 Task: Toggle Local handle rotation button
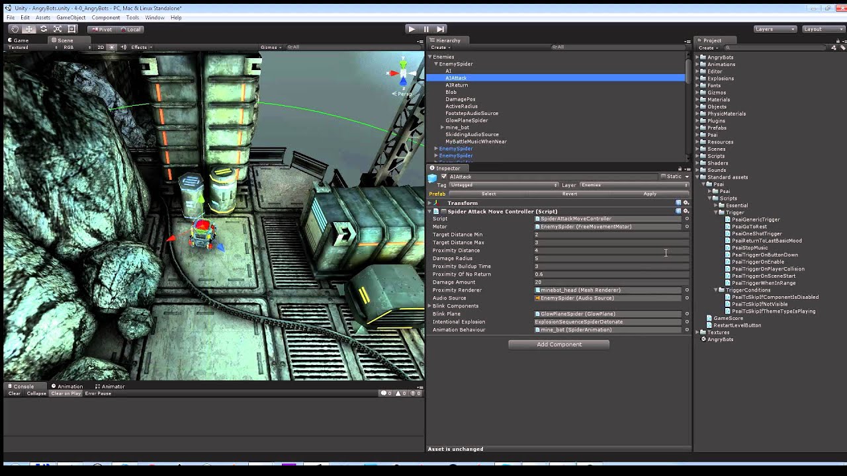point(130,29)
